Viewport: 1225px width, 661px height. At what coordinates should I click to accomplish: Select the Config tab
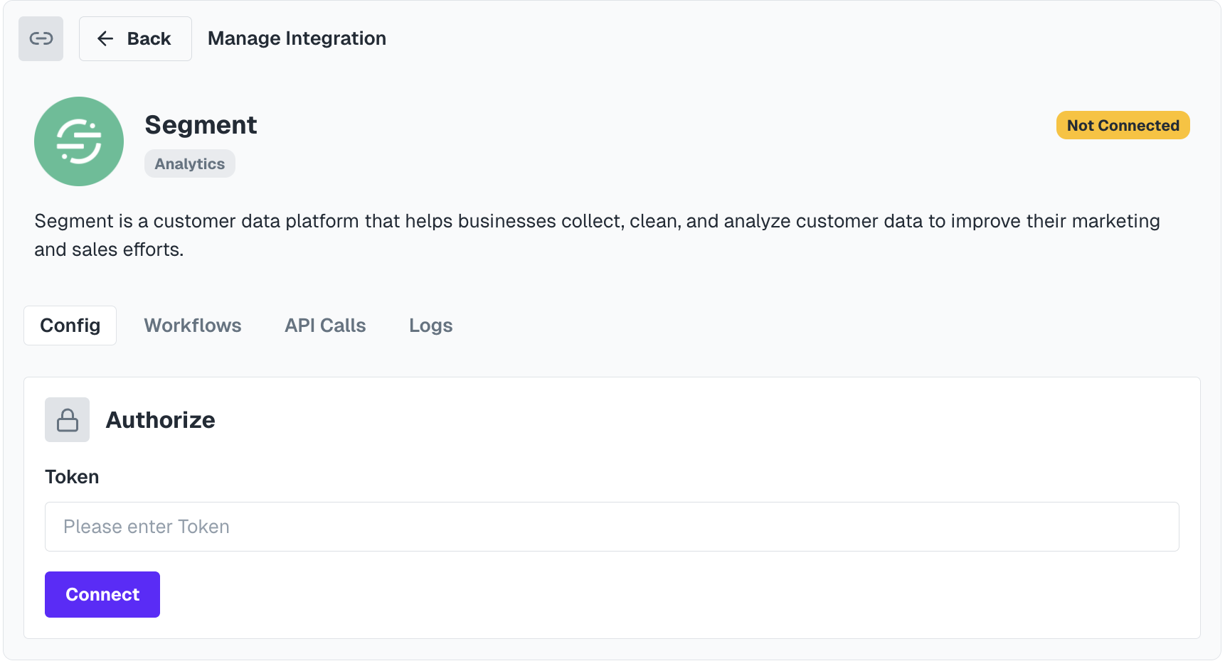[70, 325]
